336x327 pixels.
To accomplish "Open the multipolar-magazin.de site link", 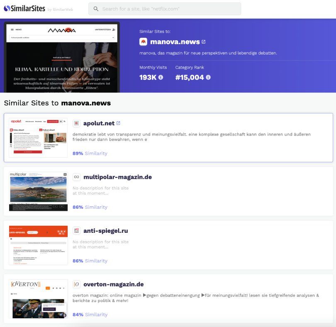I will tap(117, 177).
